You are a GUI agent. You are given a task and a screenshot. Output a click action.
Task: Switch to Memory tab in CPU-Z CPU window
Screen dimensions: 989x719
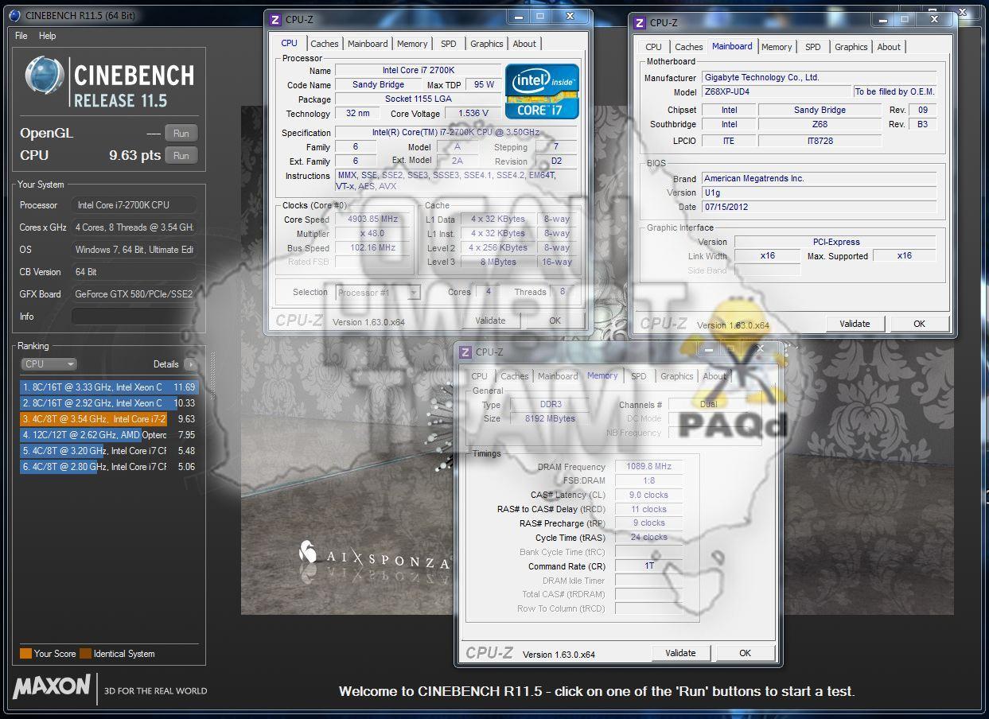click(x=412, y=44)
